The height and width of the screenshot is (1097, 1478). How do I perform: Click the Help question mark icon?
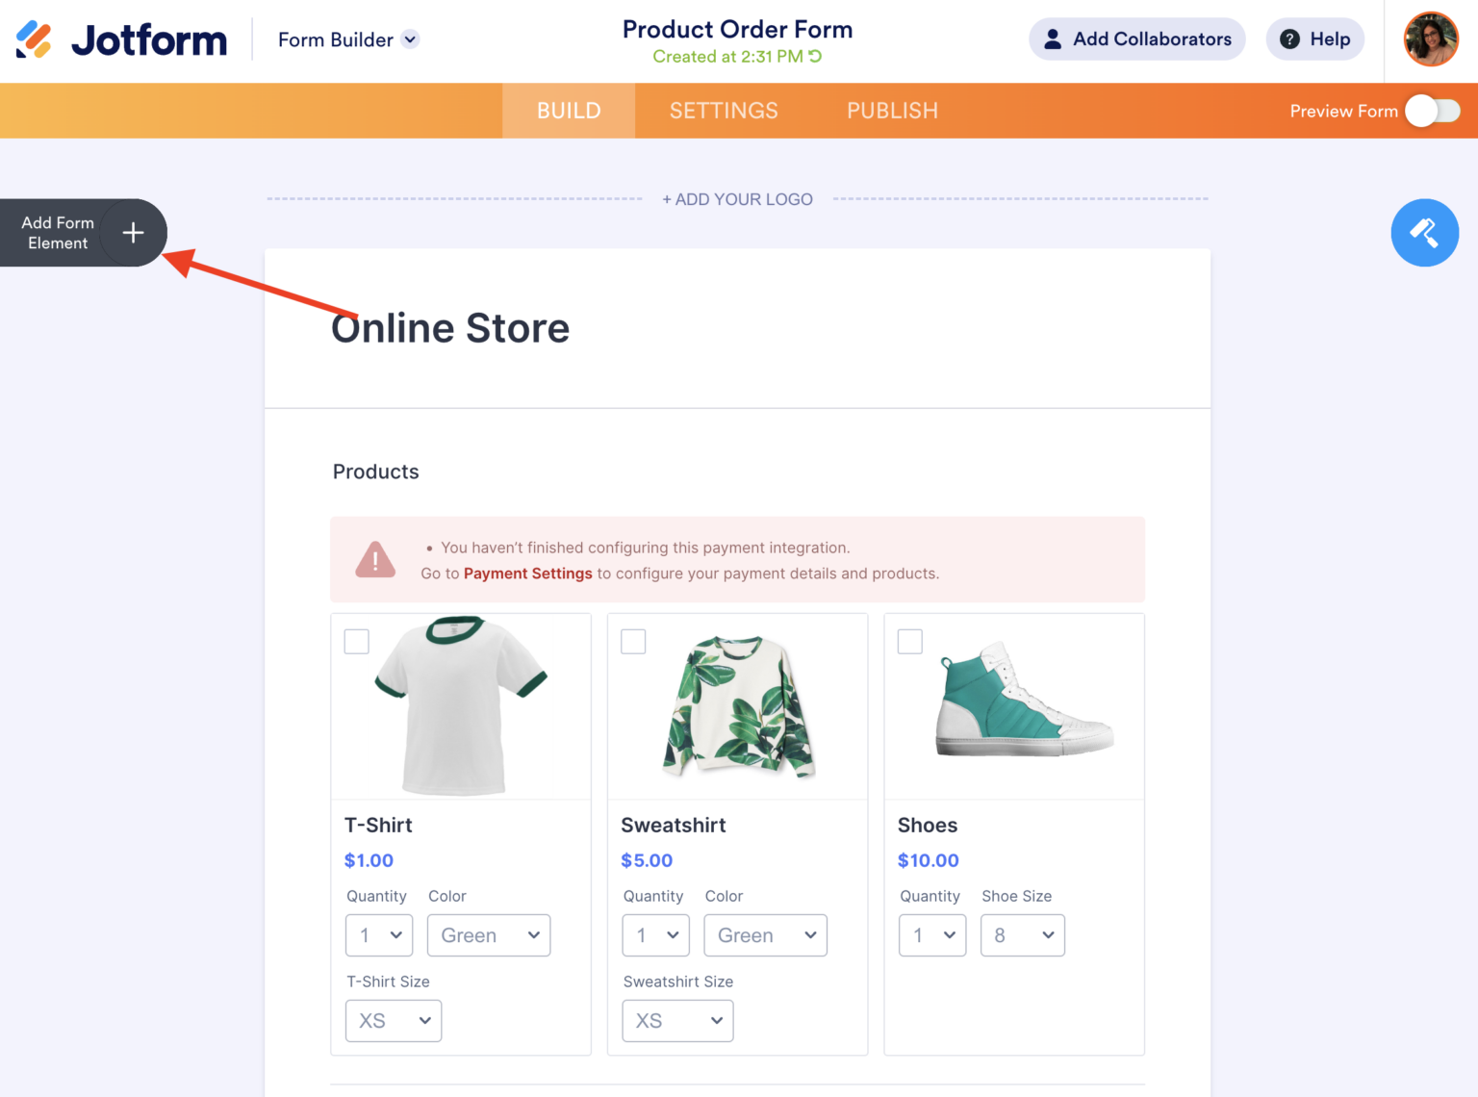click(x=1289, y=38)
